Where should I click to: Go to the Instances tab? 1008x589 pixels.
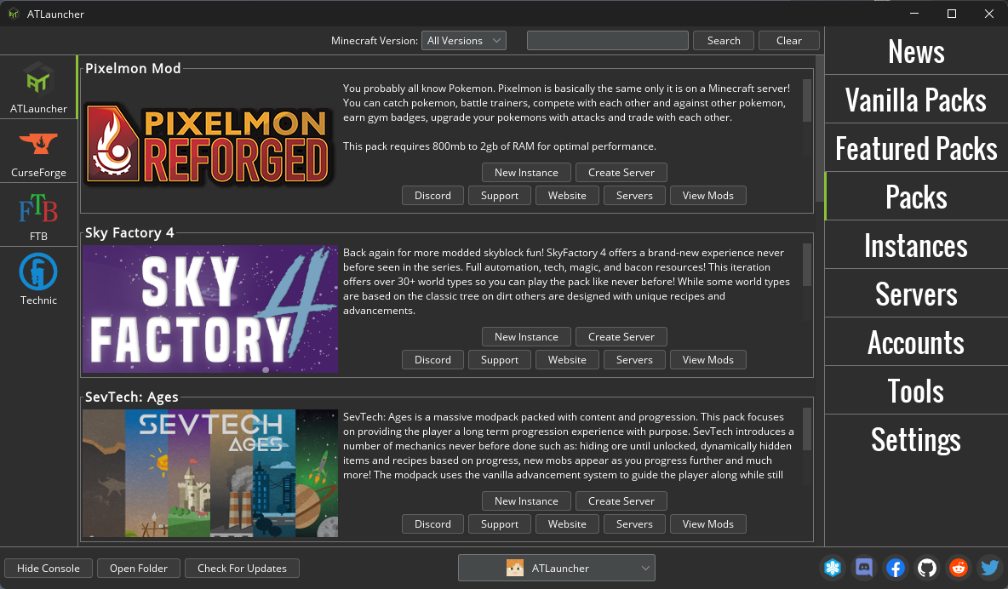(916, 245)
